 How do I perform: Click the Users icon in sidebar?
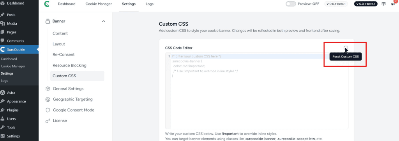[x=3, y=119]
